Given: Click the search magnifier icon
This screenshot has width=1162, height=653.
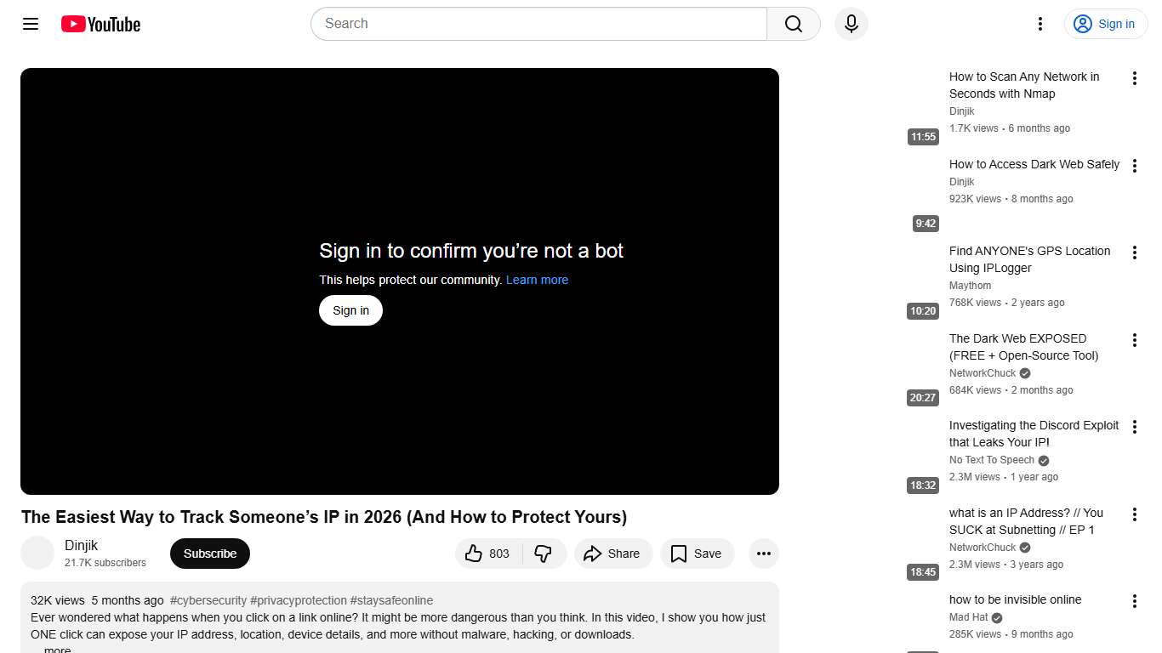Looking at the screenshot, I should 792,24.
